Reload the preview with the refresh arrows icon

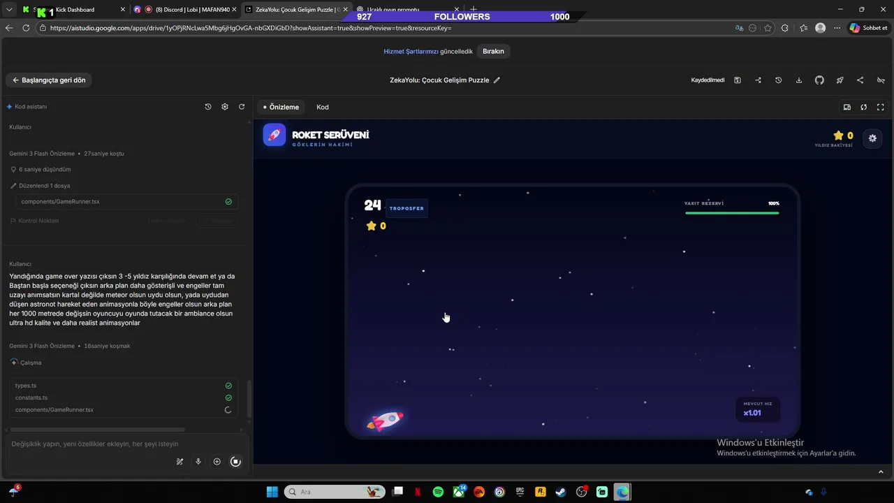click(864, 107)
